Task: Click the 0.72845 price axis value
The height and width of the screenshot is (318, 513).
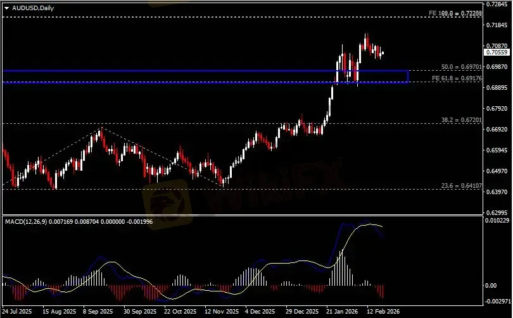Action: (497, 4)
